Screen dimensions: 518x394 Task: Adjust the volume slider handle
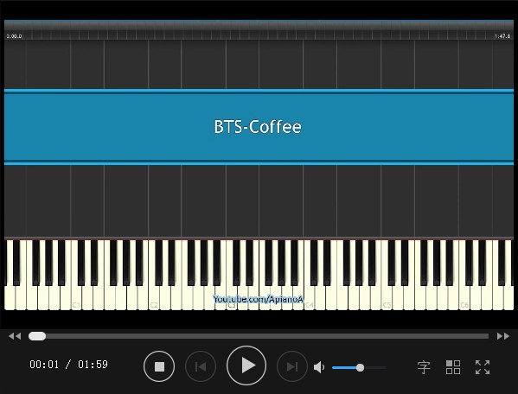[360, 367]
